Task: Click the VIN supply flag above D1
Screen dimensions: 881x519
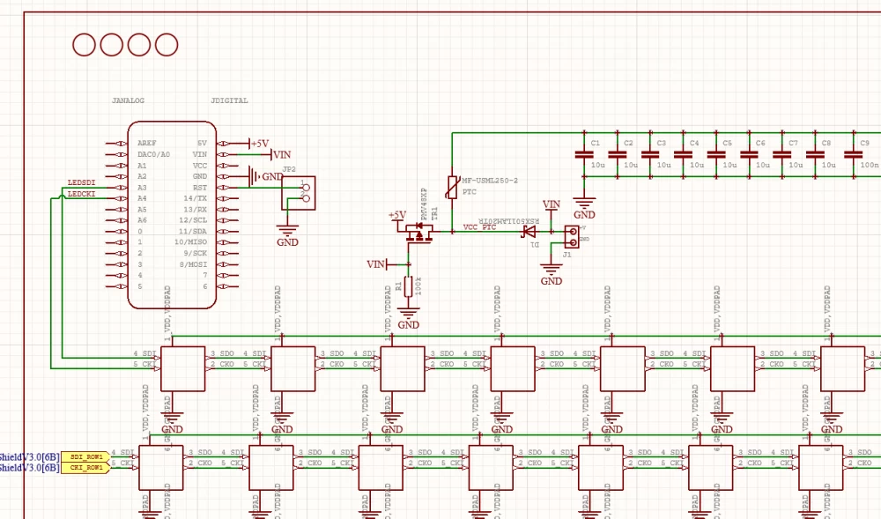Action: coord(552,205)
